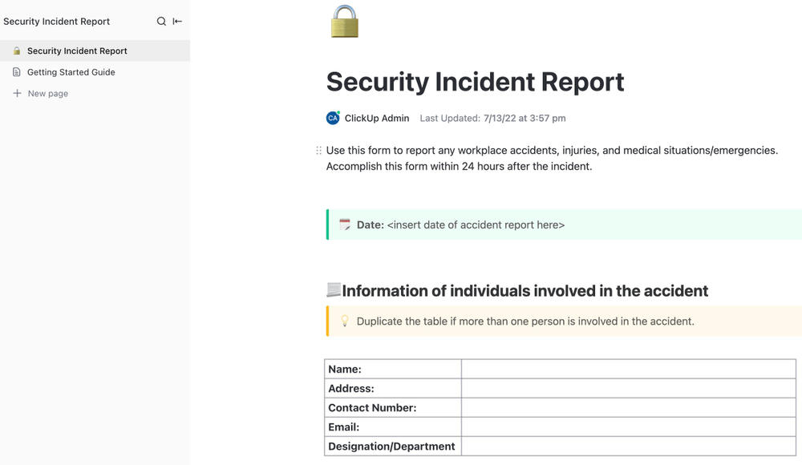Viewport: 802px width, 465px height.
Task: Click ClickUp Admin author name
Action: point(377,118)
